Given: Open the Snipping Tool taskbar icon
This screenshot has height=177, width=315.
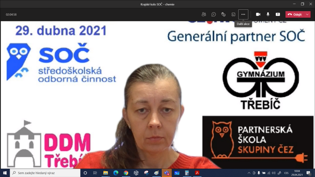Looking at the screenshot, I should pos(146,173).
